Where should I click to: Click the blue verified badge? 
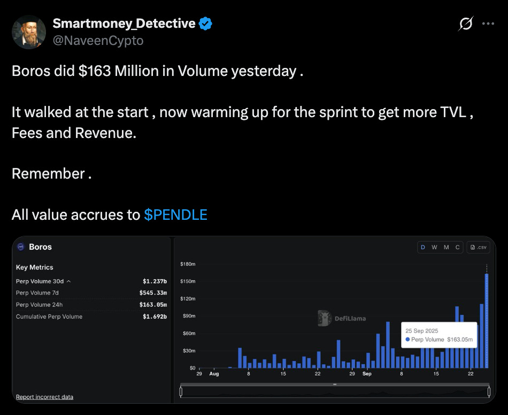[205, 24]
